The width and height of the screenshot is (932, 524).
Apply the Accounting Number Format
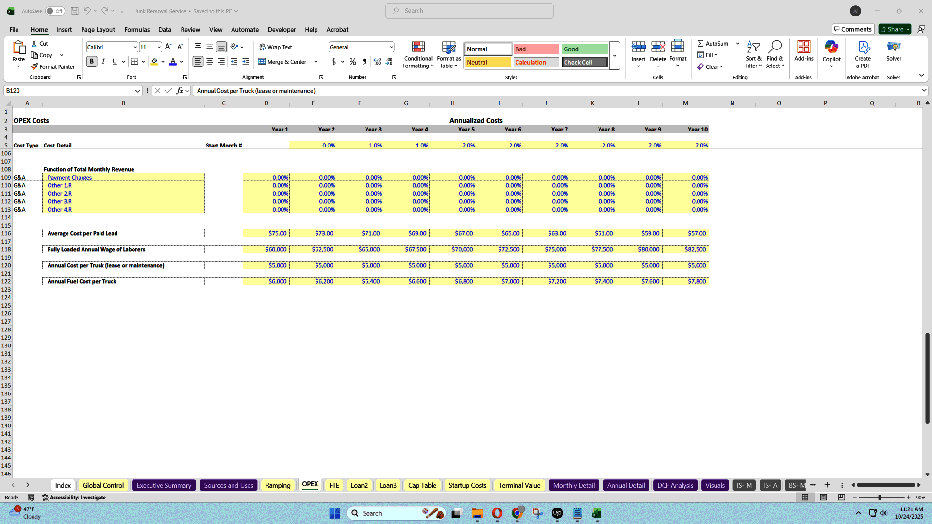coord(334,62)
